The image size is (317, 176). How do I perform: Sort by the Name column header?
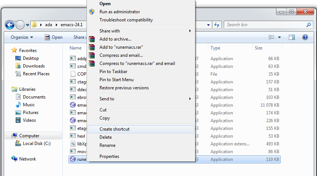tap(75, 48)
